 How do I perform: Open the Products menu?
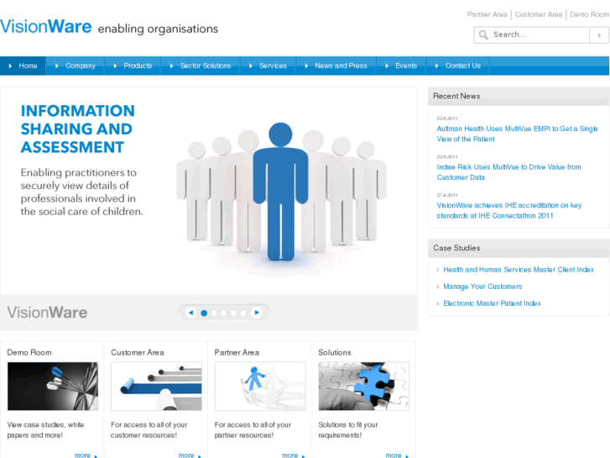pos(133,66)
